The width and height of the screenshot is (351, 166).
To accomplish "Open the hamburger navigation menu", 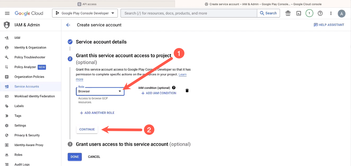I will pos(7,13).
